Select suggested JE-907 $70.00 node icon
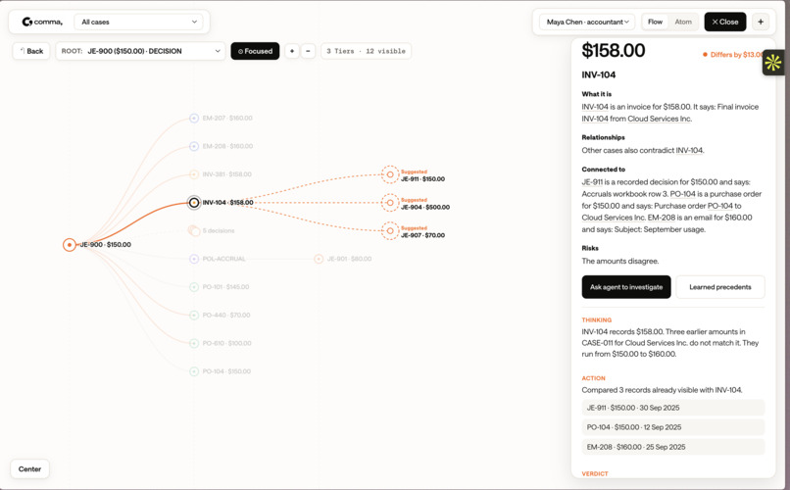790x490 pixels. [x=390, y=231]
